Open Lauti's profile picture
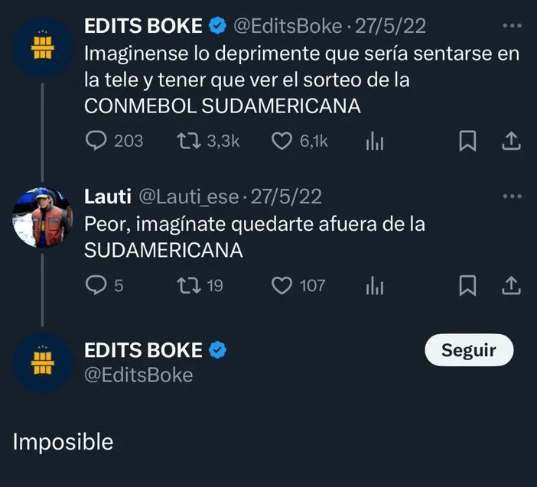537x487 pixels. coord(44,217)
